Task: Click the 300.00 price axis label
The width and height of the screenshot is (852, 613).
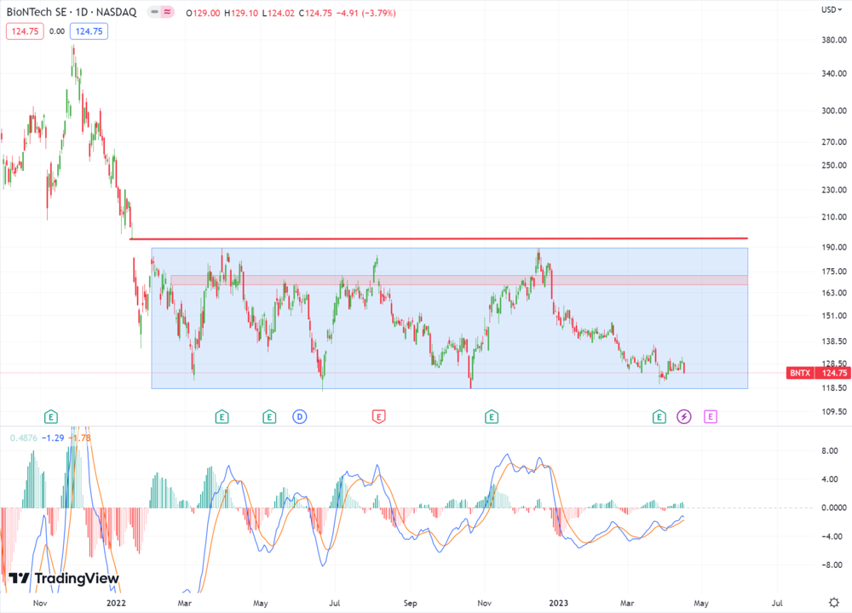Action: click(834, 111)
